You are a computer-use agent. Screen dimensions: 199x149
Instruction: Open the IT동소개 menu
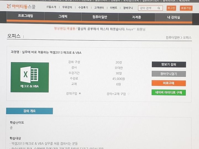(51, 7)
